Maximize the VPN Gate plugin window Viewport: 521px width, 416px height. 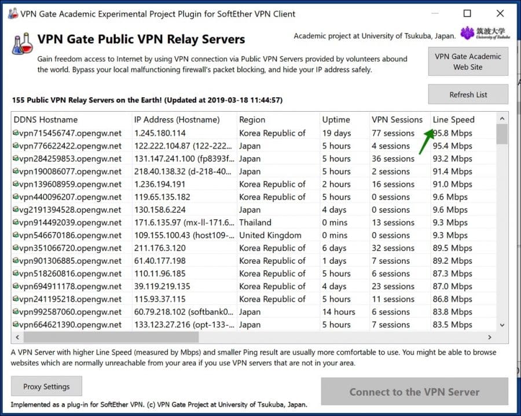click(x=467, y=13)
